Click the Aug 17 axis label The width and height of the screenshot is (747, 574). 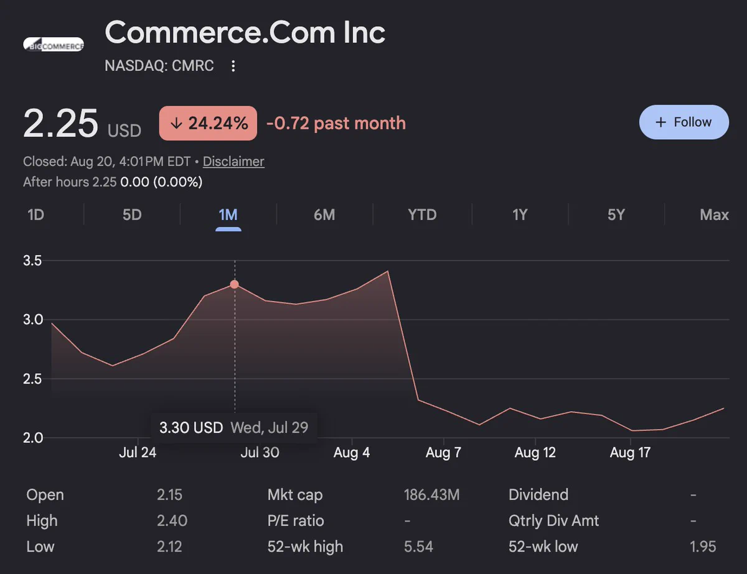tap(630, 453)
